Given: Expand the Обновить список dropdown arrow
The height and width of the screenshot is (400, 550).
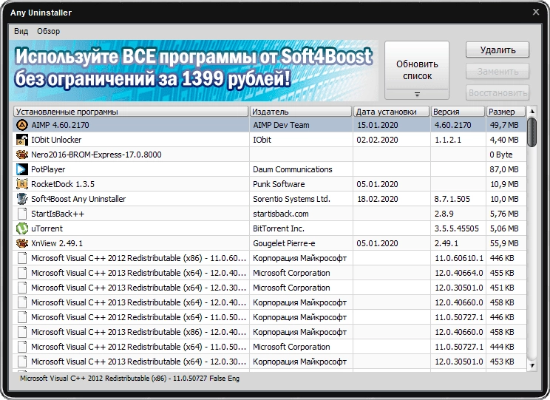Looking at the screenshot, I should tap(417, 95).
